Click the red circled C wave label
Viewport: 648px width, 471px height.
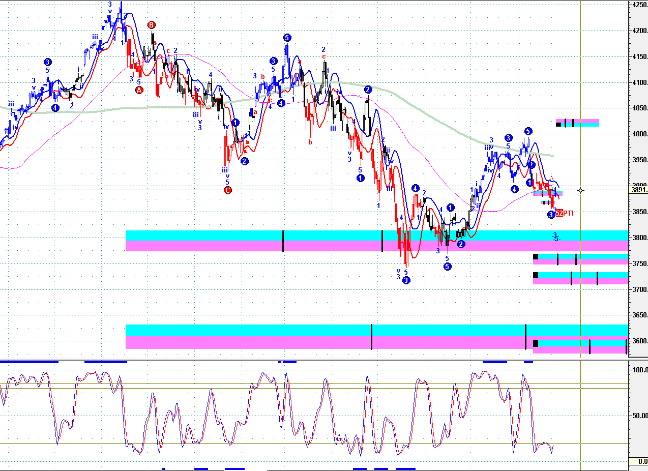click(x=228, y=190)
